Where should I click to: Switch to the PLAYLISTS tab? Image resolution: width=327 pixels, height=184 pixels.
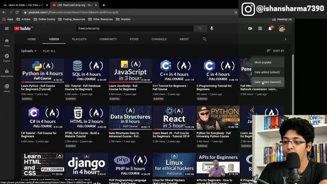(x=79, y=39)
